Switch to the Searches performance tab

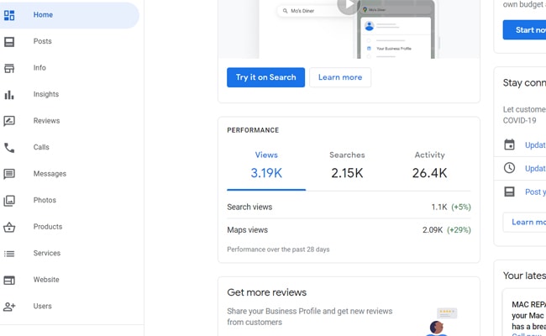tap(347, 165)
